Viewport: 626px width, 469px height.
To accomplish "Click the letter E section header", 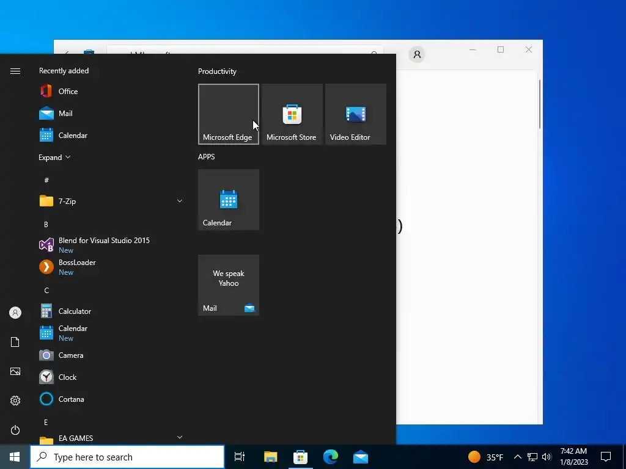I will [46, 423].
